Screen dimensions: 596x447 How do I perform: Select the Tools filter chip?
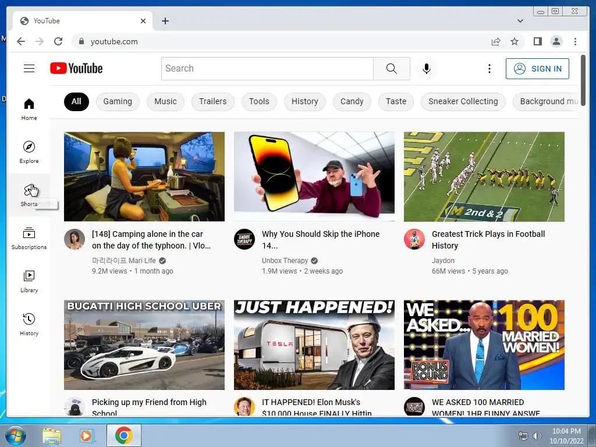coord(259,101)
